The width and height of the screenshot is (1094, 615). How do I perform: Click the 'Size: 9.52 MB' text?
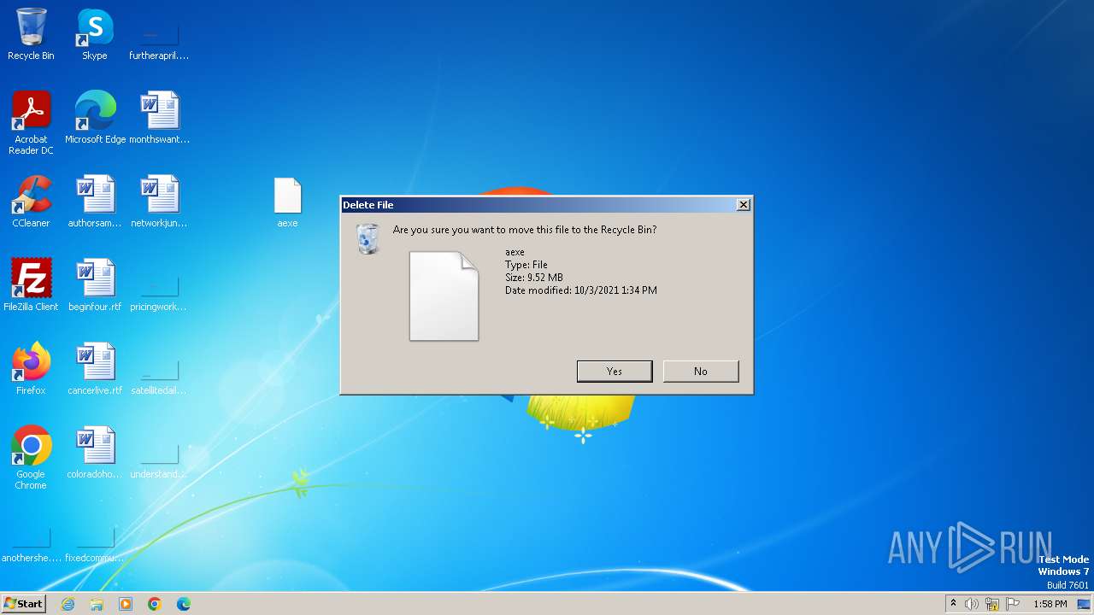[x=534, y=278]
